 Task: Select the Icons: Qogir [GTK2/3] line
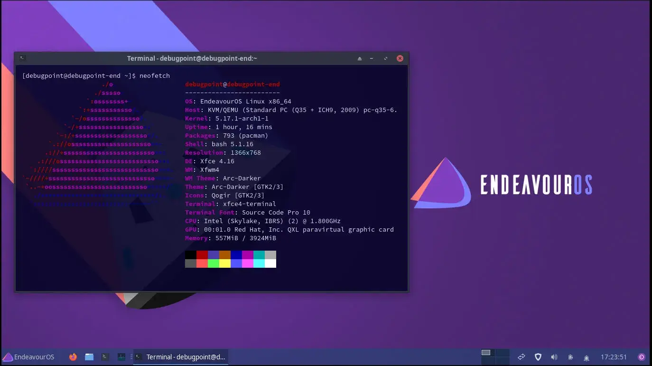[225, 196]
